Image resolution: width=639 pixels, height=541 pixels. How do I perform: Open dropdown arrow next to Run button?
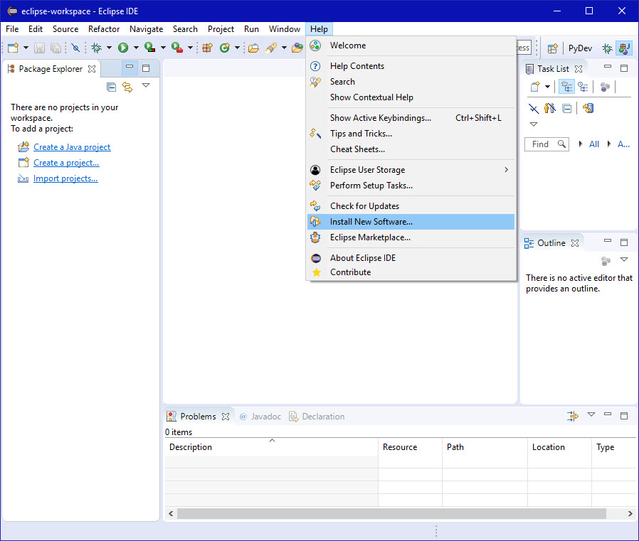tap(136, 48)
